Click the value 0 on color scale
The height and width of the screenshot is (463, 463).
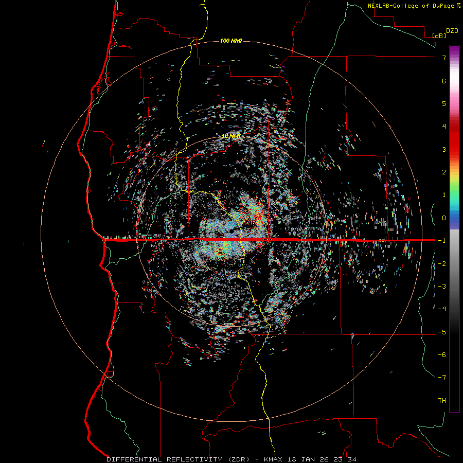(x=444, y=218)
